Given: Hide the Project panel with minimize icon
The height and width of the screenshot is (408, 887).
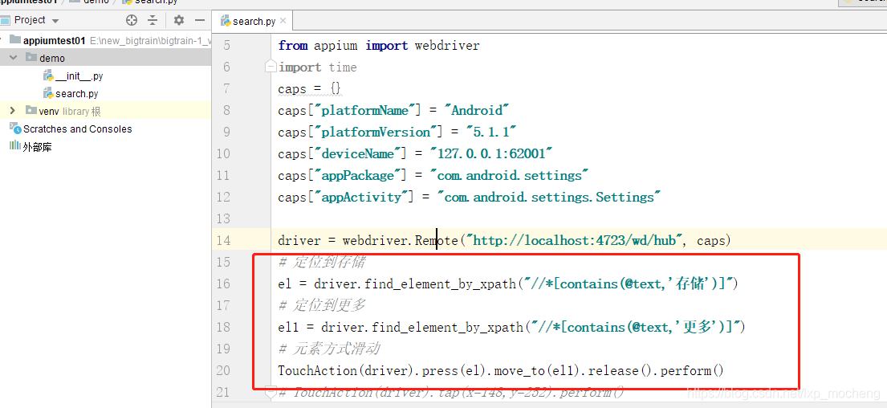Looking at the screenshot, I should (199, 20).
